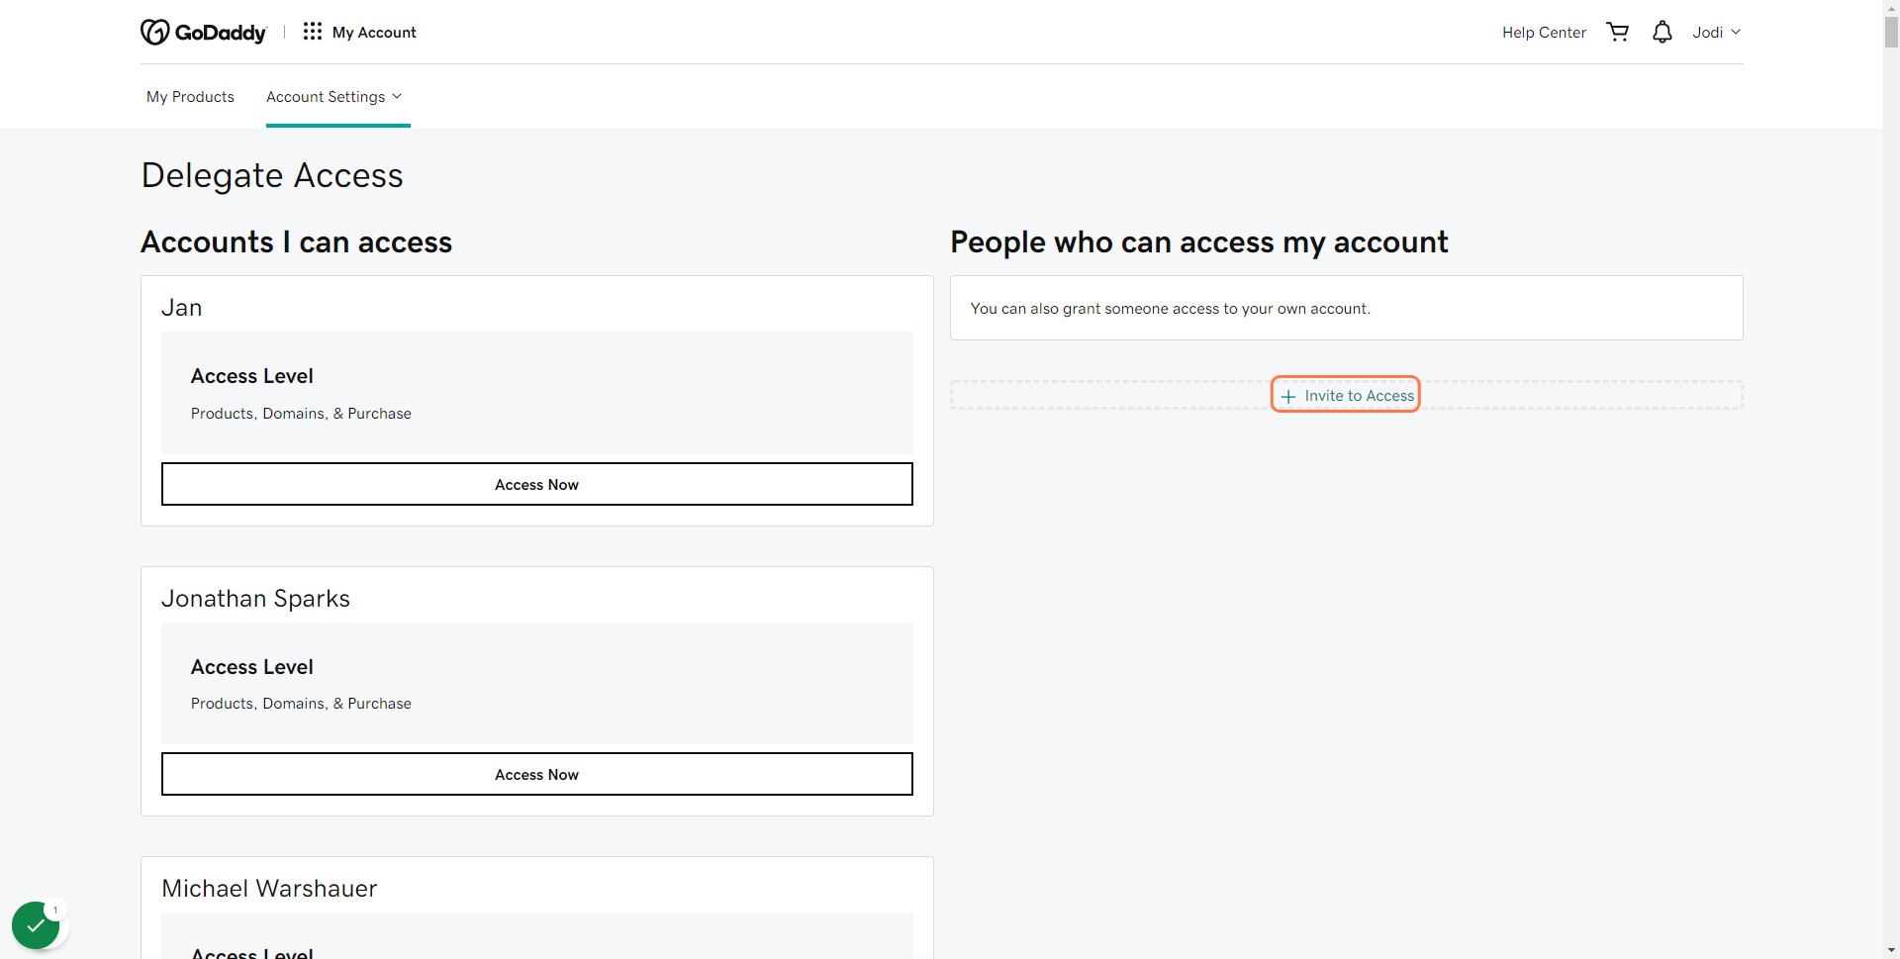Click the 'You can also grant someone access' text
Image resolution: width=1900 pixels, height=959 pixels.
(x=1171, y=309)
